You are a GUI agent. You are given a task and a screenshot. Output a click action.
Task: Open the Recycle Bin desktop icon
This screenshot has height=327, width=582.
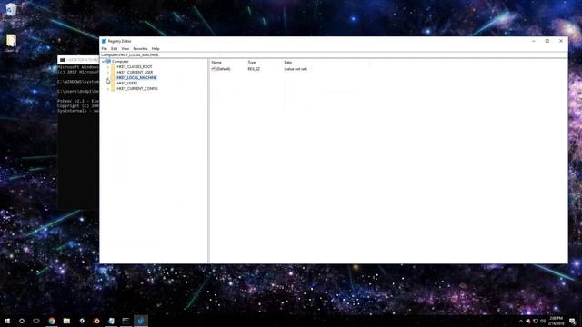coord(11,13)
